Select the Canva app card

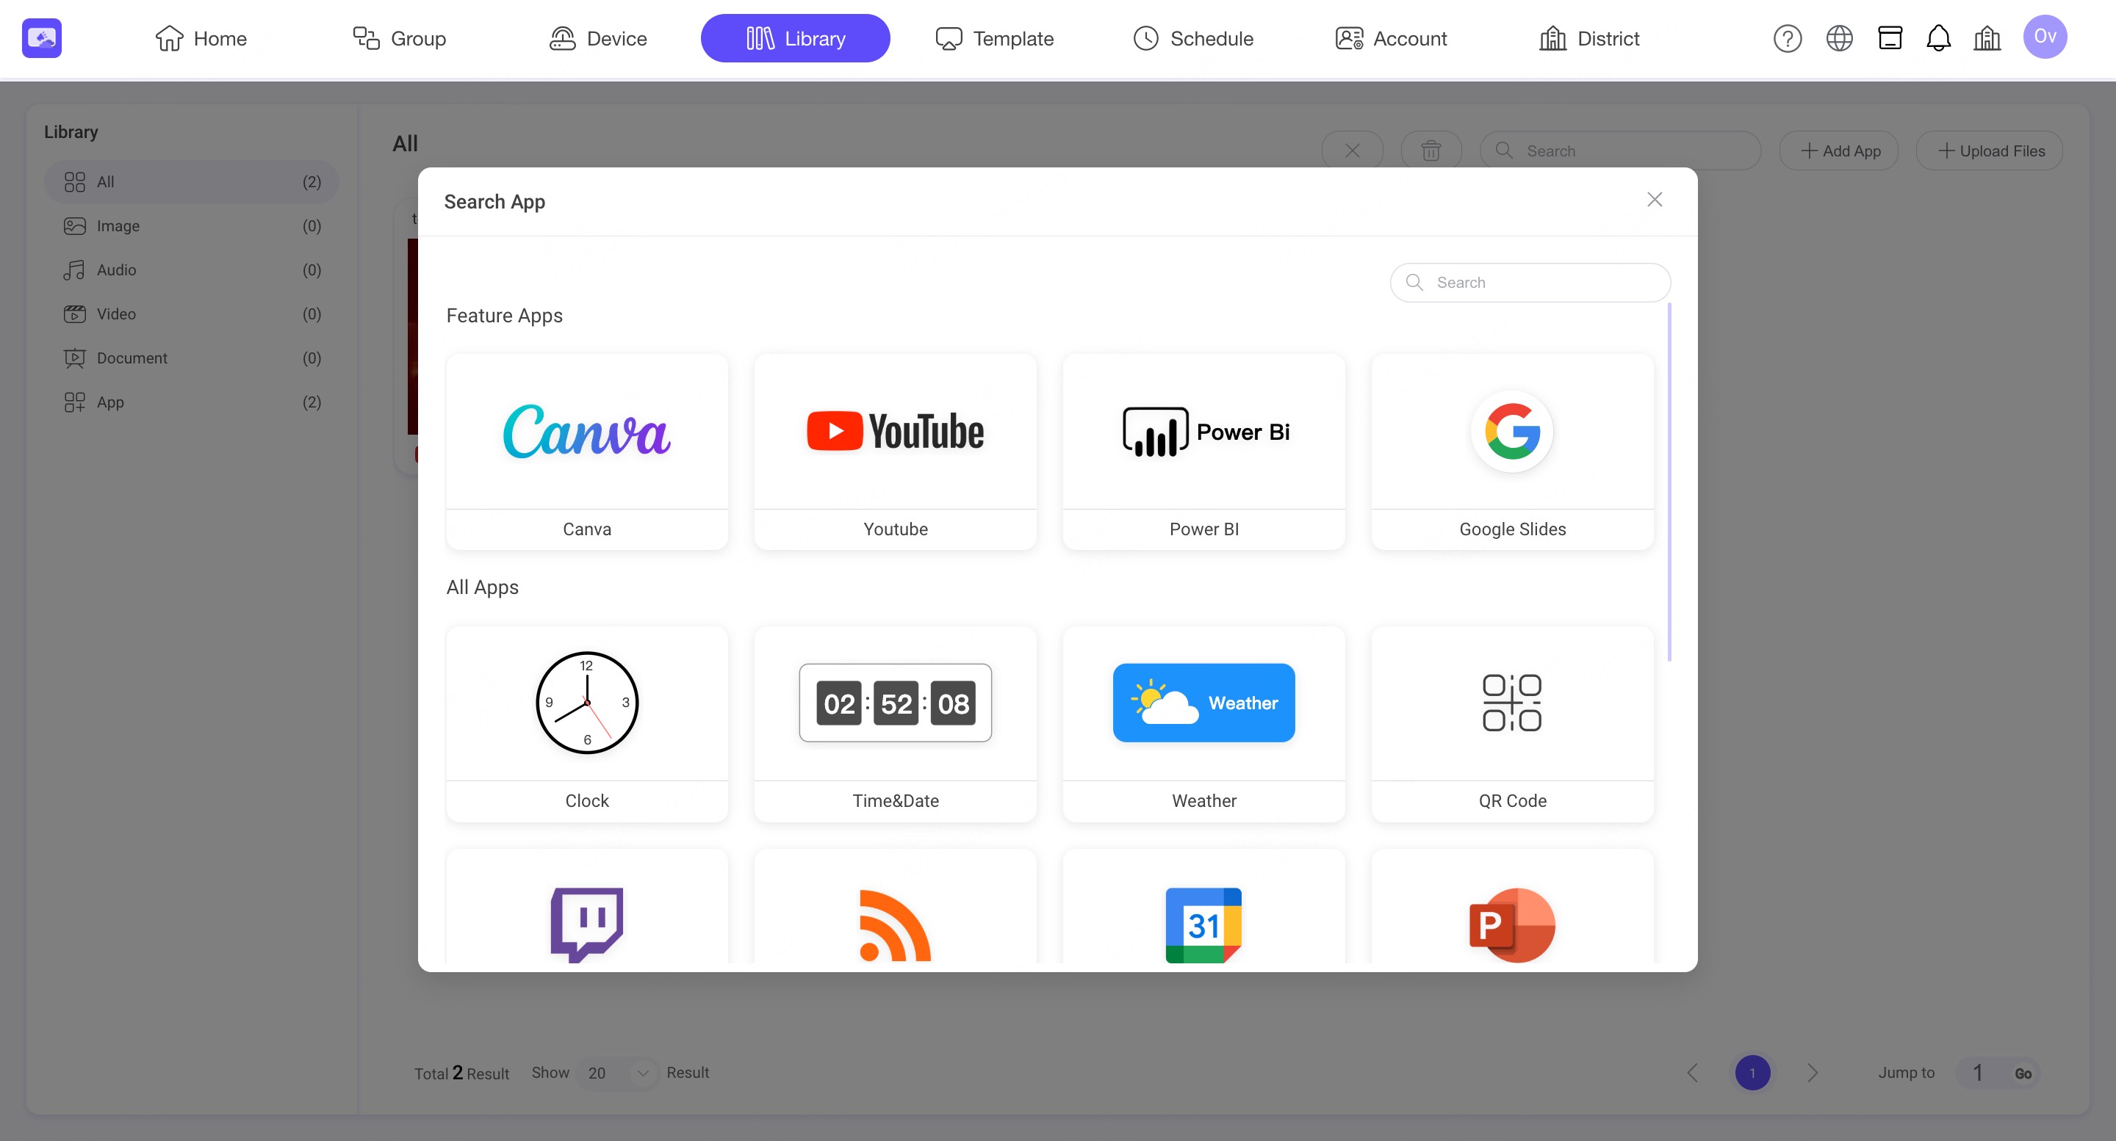coord(586,451)
